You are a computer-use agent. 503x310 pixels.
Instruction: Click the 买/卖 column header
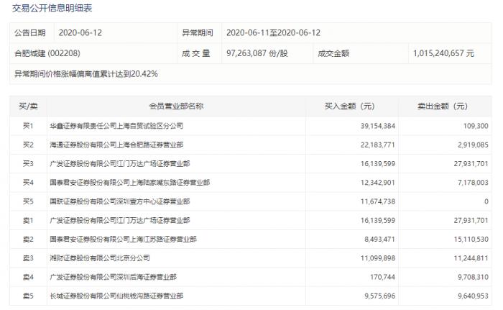28,106
